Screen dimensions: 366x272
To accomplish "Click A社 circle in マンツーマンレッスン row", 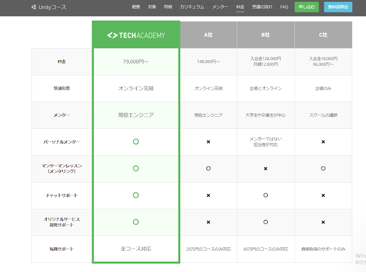I will (208, 168).
